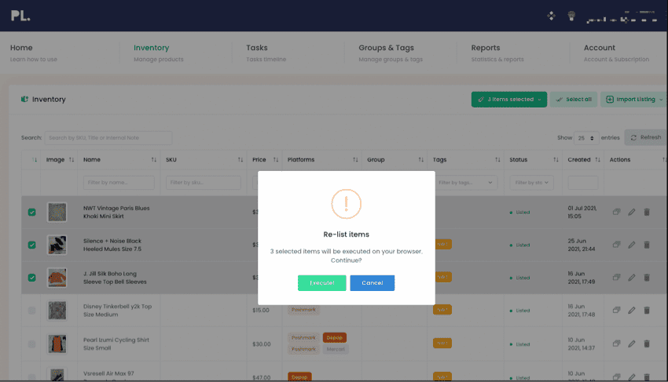This screenshot has height=382, width=668.
Task: Click the Disney Tinkerbell y2k Top name
Action: (117, 311)
